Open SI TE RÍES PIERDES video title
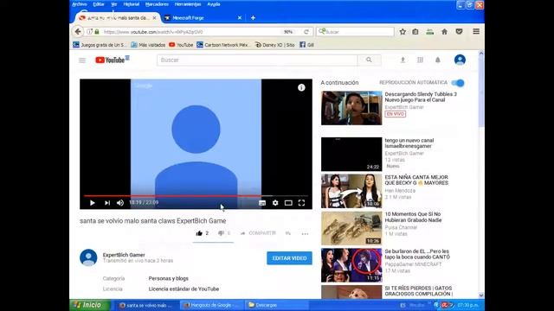Image resolution: width=554 pixels, height=311 pixels. pos(419,291)
